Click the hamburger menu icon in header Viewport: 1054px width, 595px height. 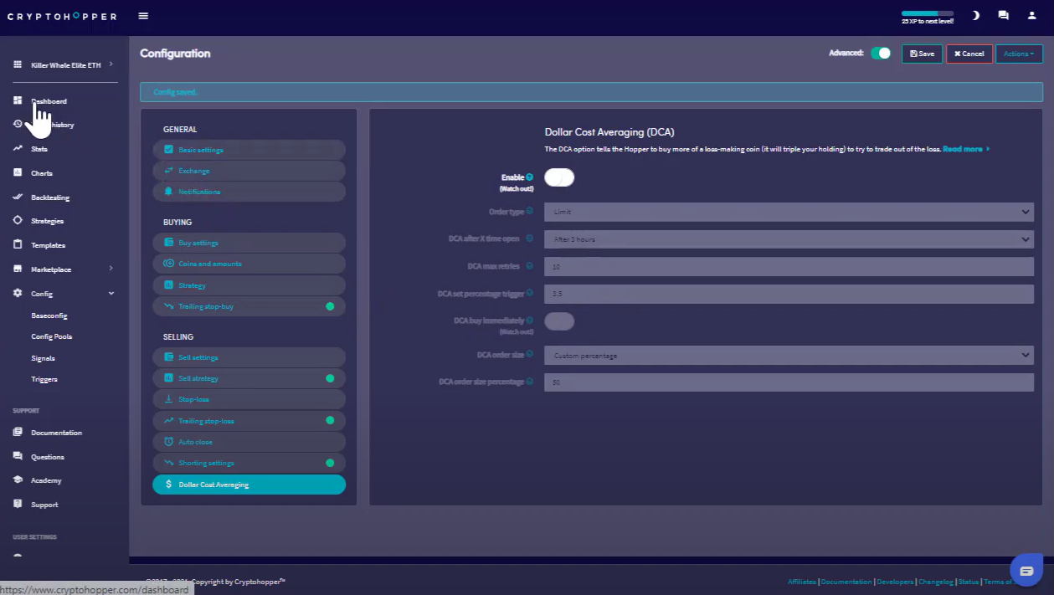(143, 16)
